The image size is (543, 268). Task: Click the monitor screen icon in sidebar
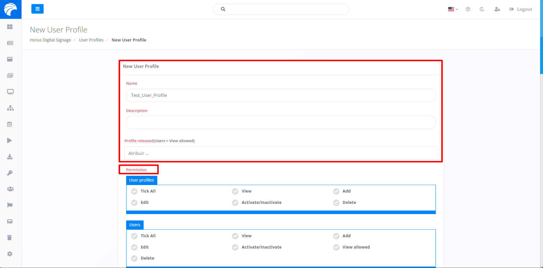10,92
